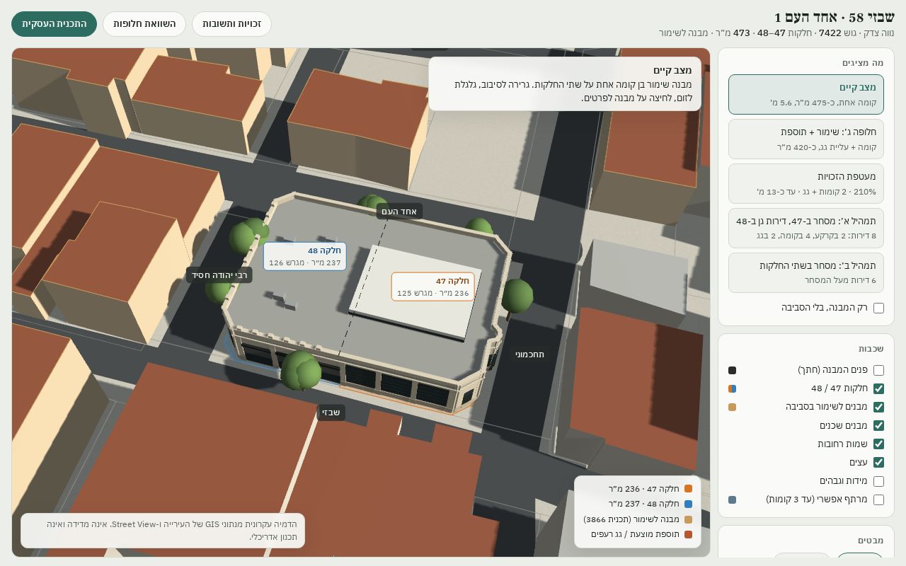Open the התכנית העסקית tab
This screenshot has width=906, height=566.
tap(54, 24)
